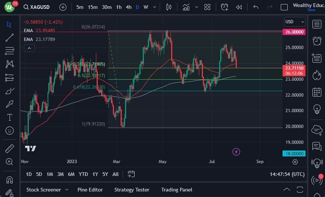Toggle the magnet snap mode

click(10, 180)
